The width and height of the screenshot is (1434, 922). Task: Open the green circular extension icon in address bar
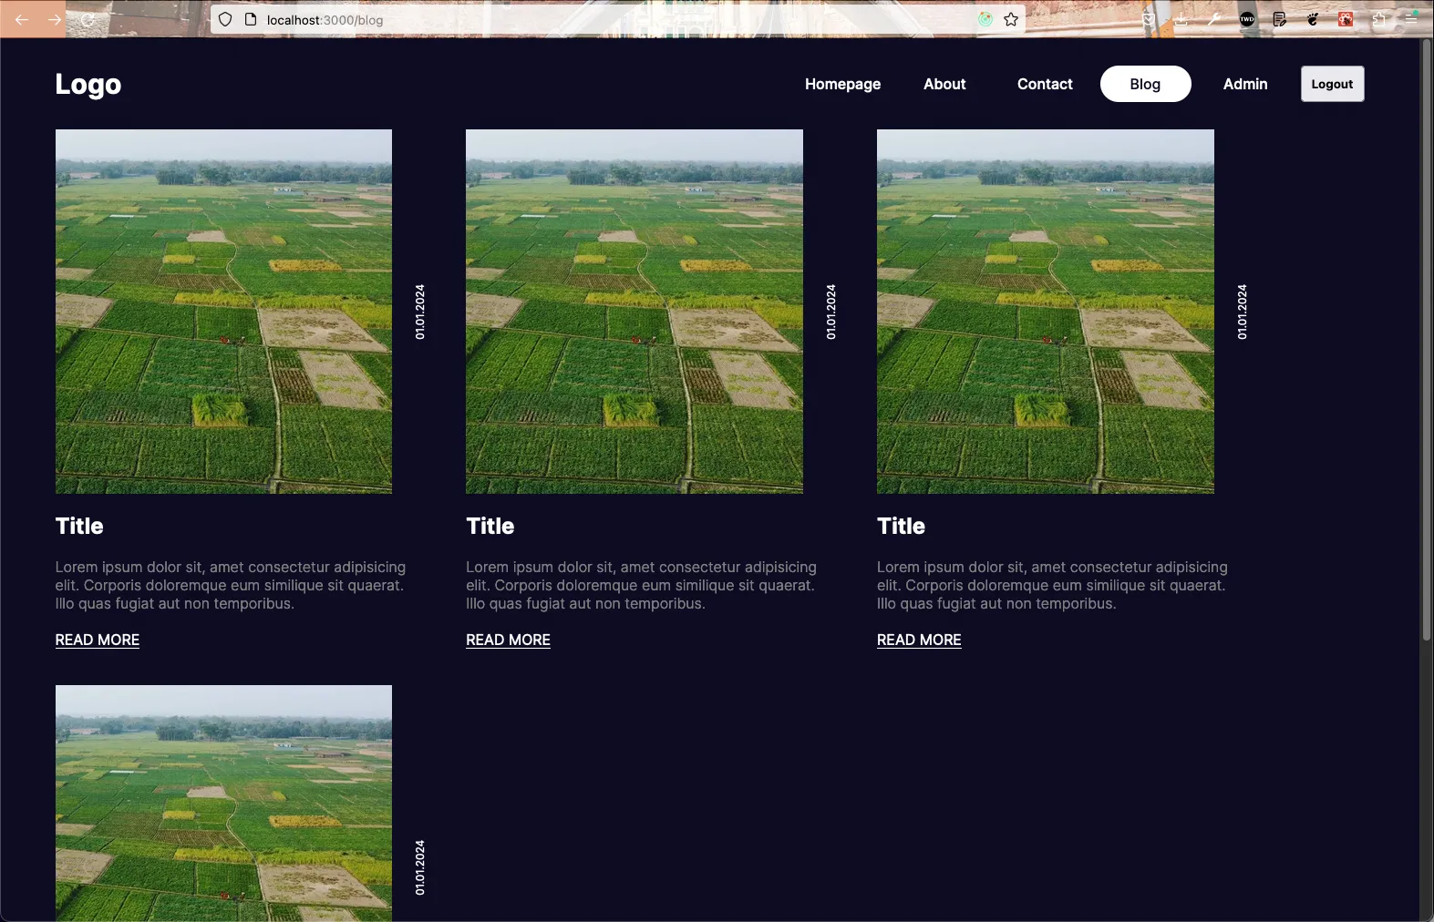985,19
